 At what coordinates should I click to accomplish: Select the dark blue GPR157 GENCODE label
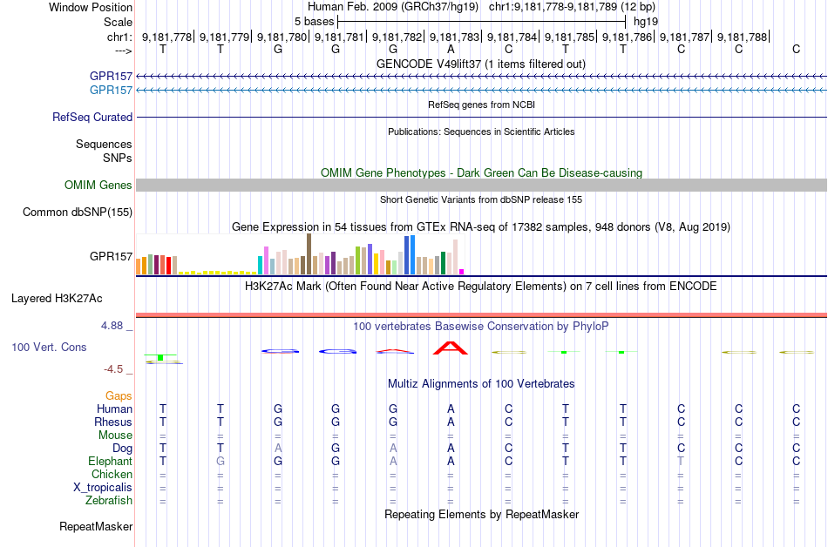111,76
